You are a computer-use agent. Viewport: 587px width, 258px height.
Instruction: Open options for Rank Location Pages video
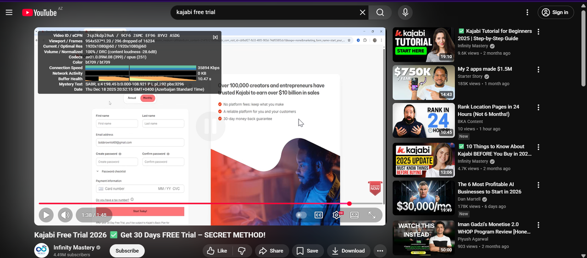[538, 107]
